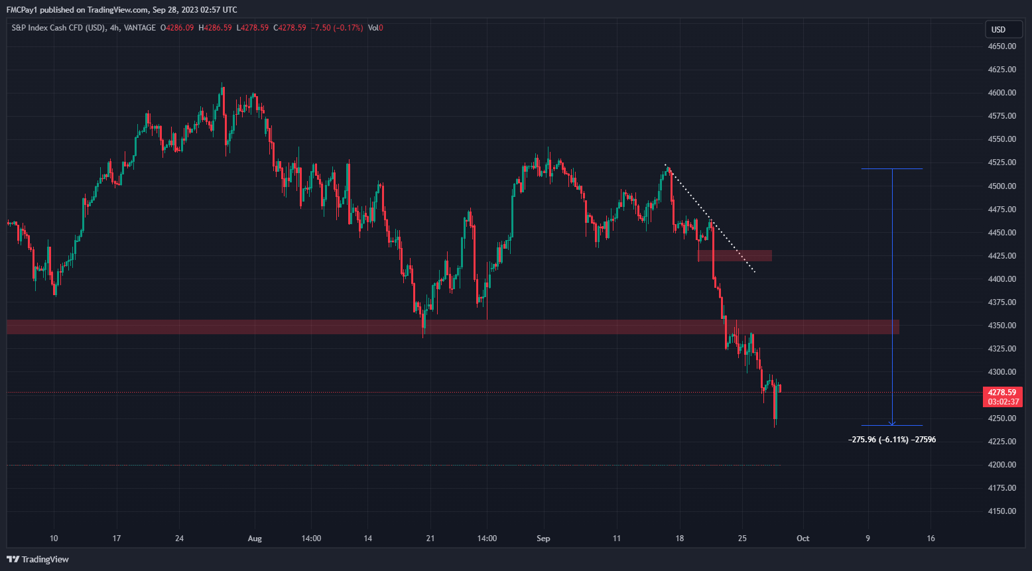Click the 4625.00 price axis label

pyautogui.click(x=1001, y=70)
